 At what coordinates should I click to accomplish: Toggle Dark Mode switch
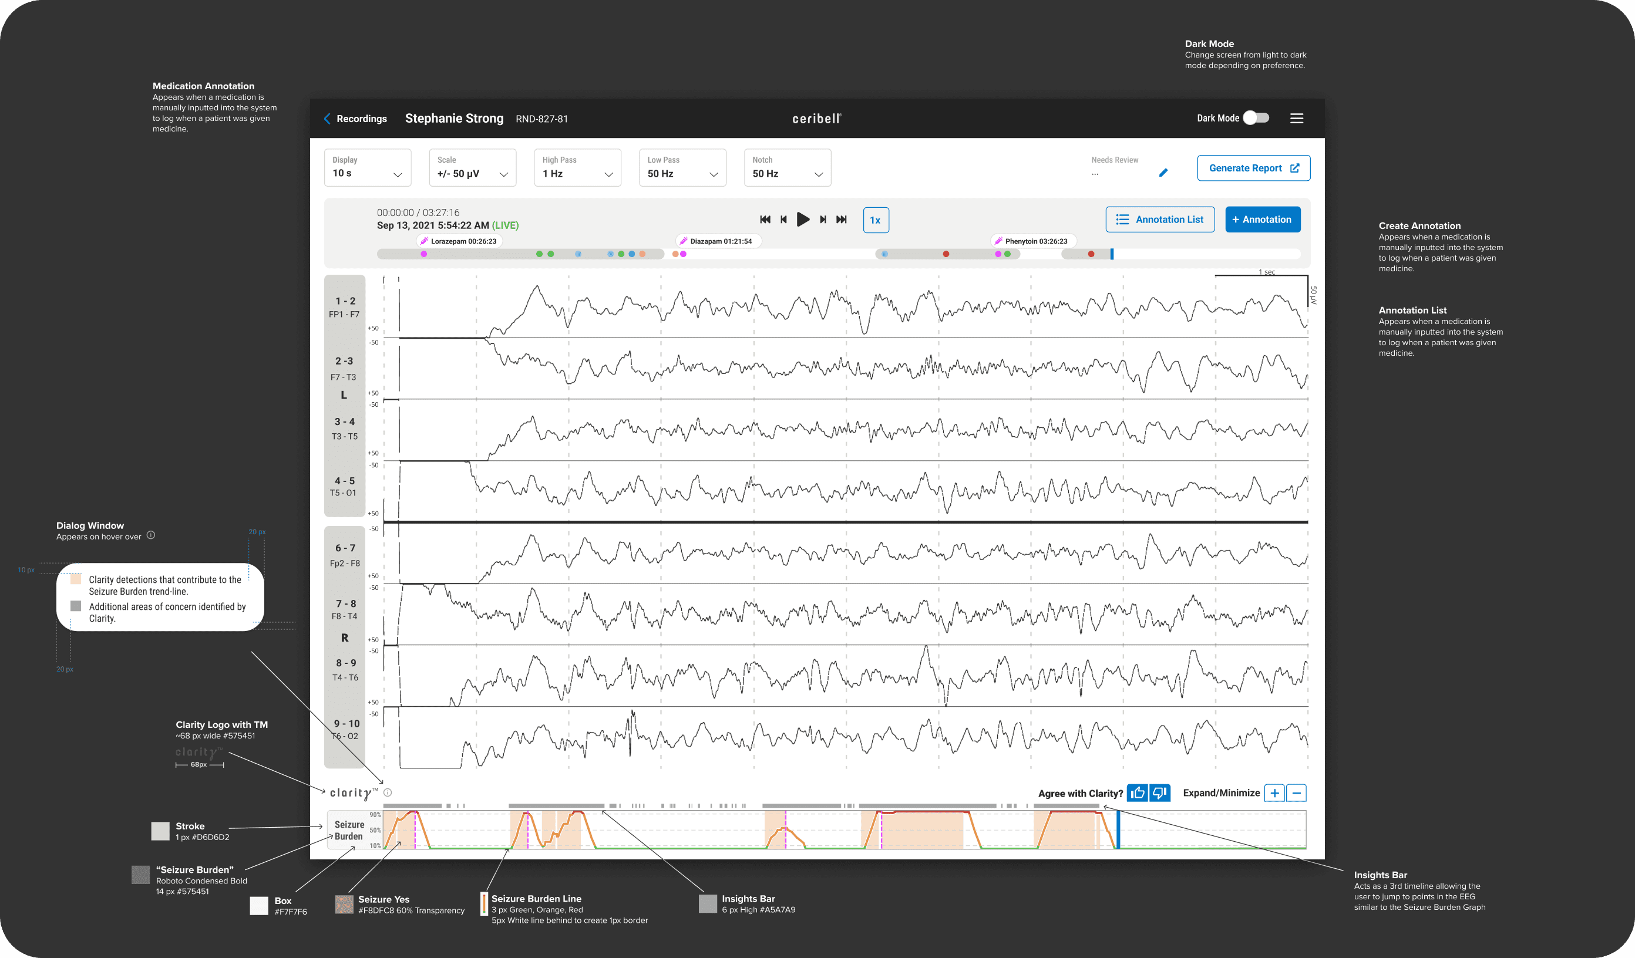(1256, 118)
